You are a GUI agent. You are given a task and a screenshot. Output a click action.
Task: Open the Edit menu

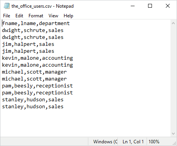pos(19,16)
